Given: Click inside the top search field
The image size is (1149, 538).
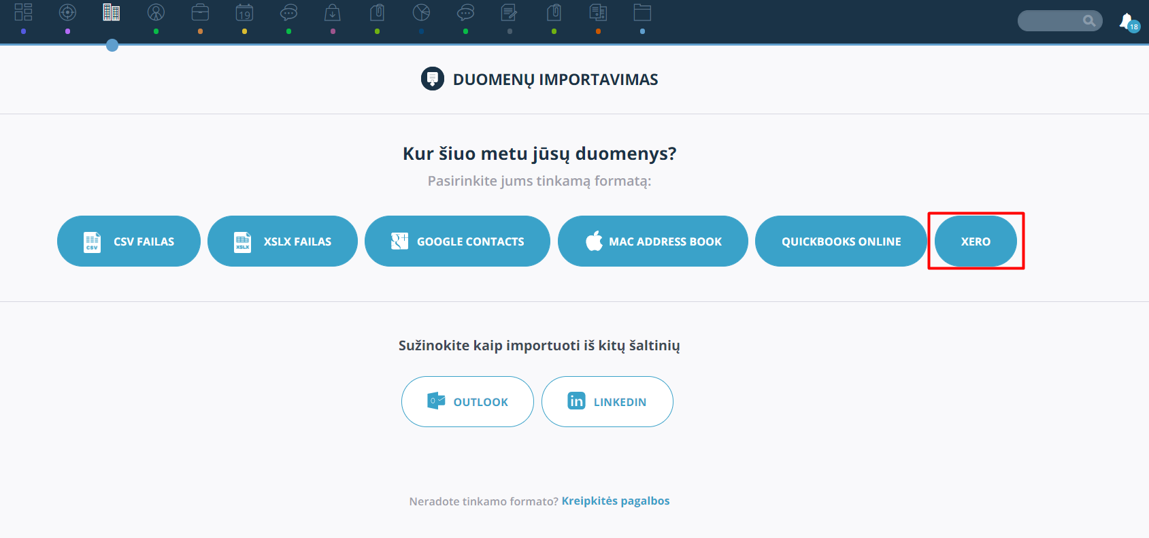Looking at the screenshot, I should click(x=1060, y=21).
